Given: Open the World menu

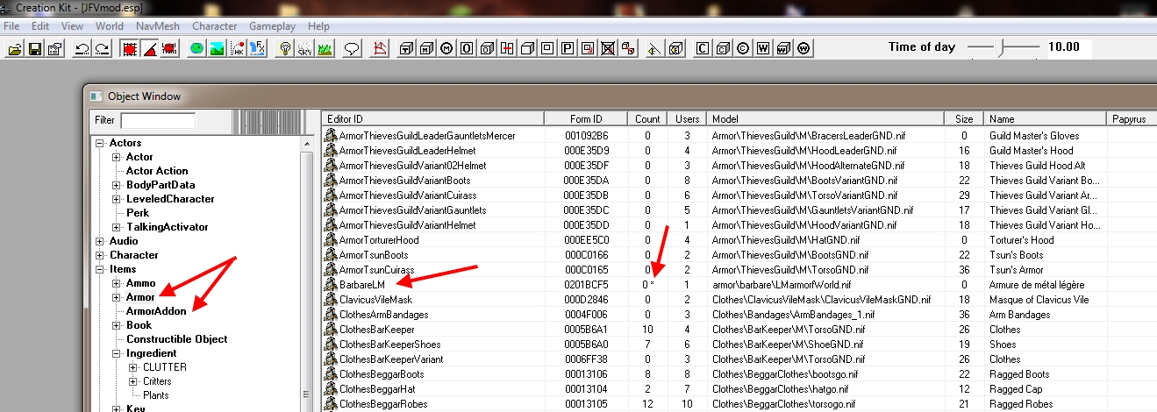Looking at the screenshot, I should (110, 26).
